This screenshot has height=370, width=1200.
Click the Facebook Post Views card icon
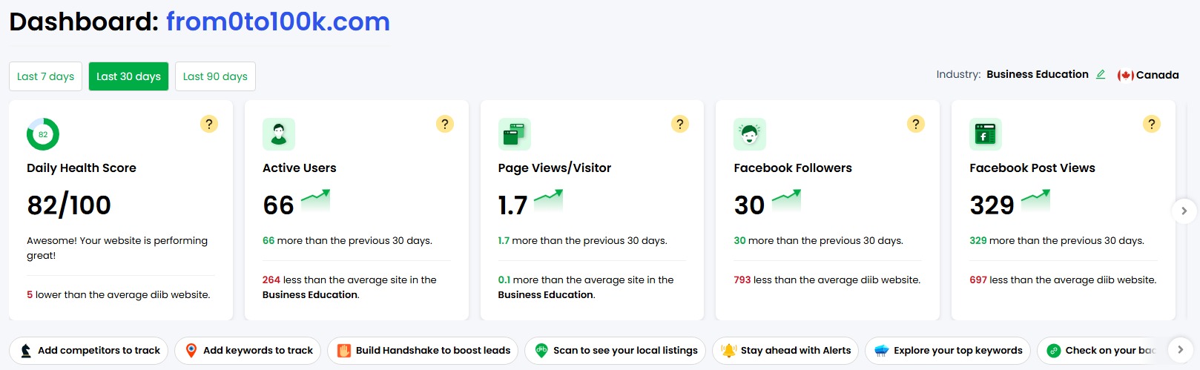(x=986, y=134)
